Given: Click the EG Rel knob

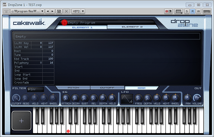Looking at the screenshot, I should 94,98.
